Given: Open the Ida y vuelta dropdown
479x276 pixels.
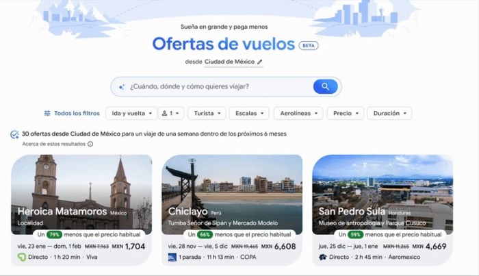Looking at the screenshot, I should [x=131, y=113].
